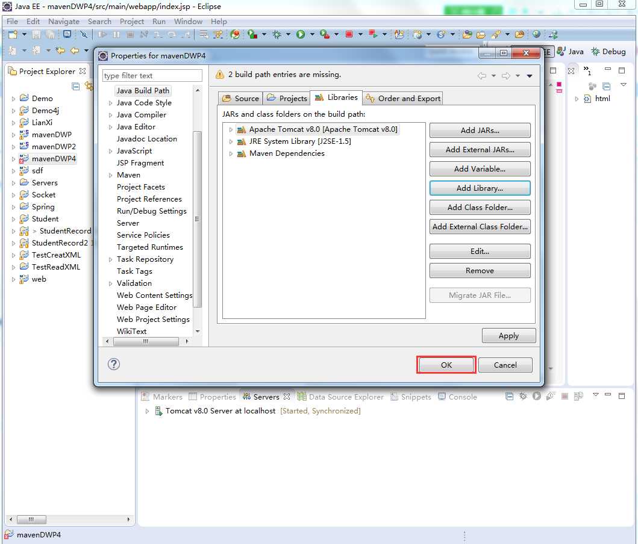The height and width of the screenshot is (544, 638).
Task: Minimize the Servers view panel
Action: [608, 395]
